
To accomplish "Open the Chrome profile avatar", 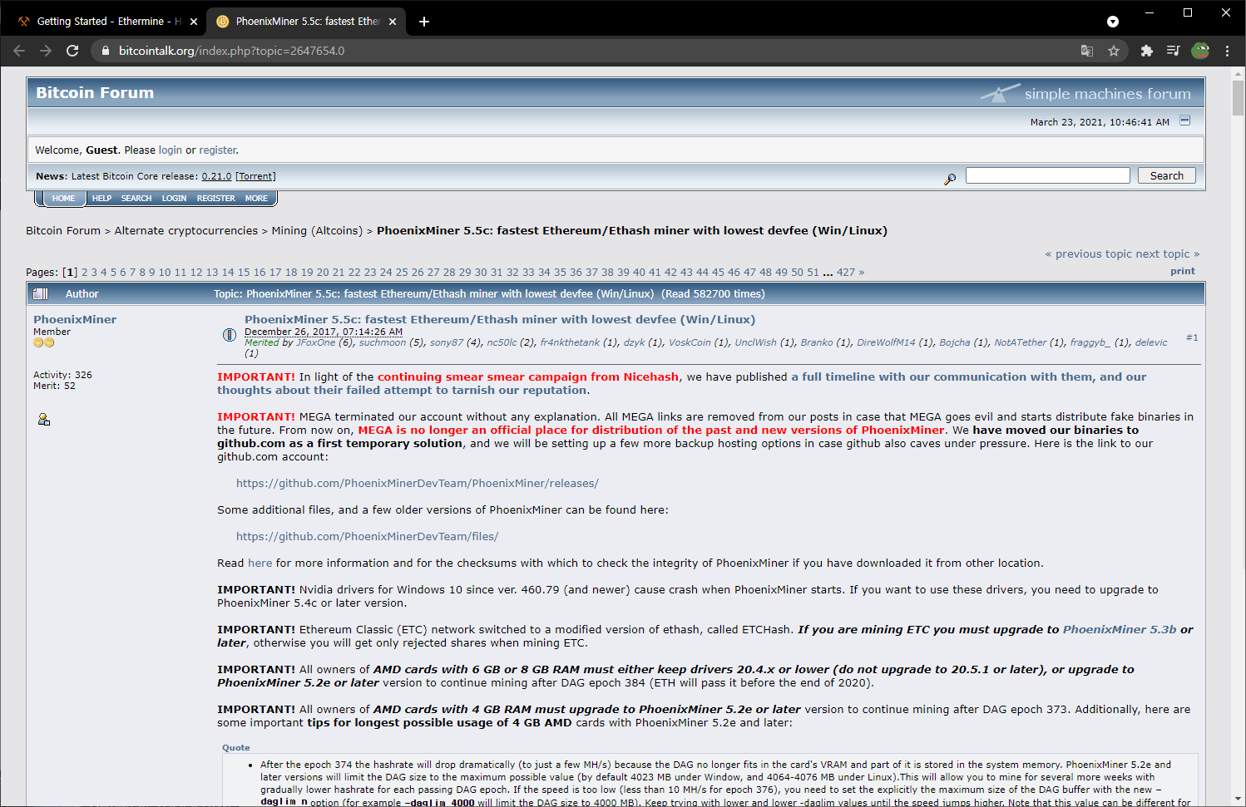I will pos(1200,51).
